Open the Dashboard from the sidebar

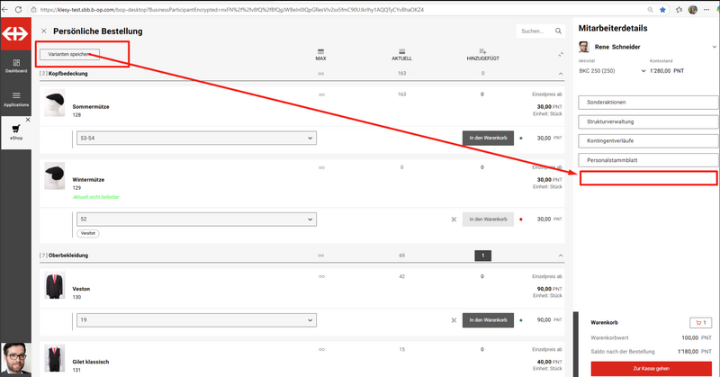(x=16, y=65)
